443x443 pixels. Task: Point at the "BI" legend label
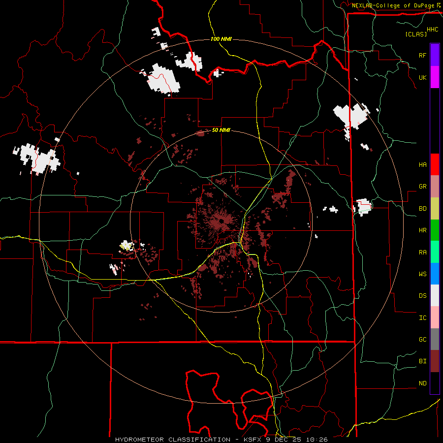(422, 361)
